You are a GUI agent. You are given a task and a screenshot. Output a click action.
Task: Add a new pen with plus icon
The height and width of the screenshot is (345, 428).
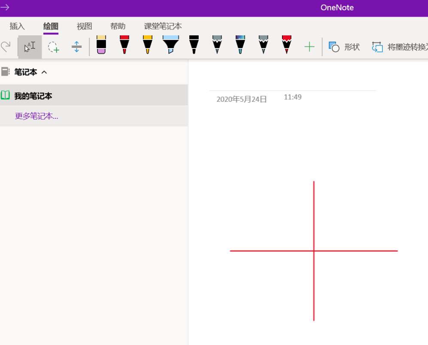(309, 47)
